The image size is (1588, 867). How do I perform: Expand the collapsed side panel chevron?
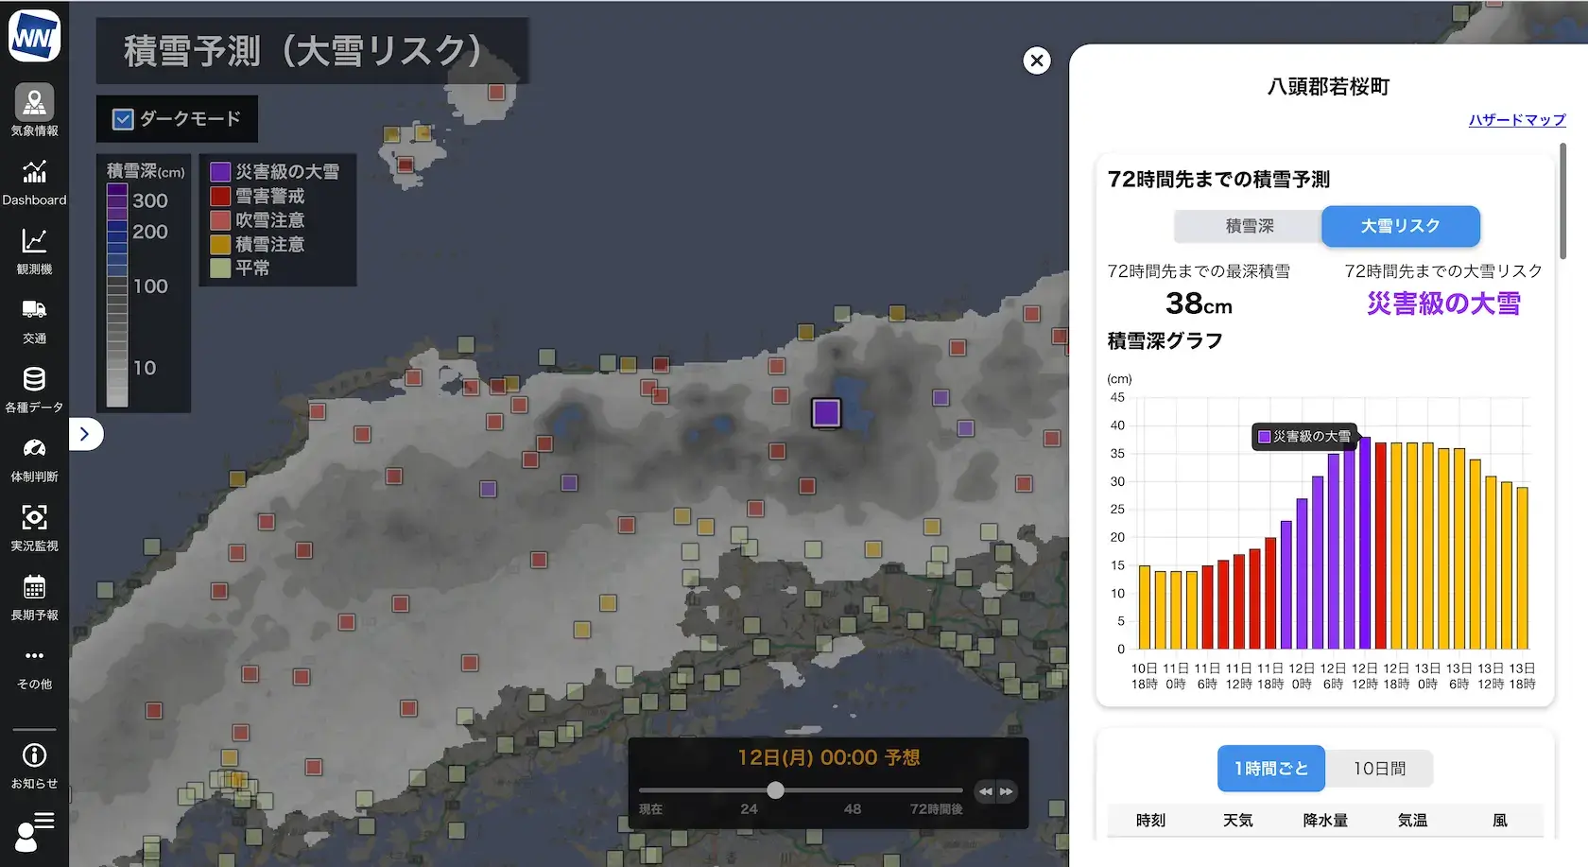pyautogui.click(x=86, y=434)
